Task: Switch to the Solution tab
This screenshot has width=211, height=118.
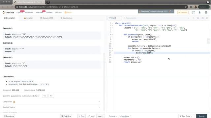Action: point(28,18)
